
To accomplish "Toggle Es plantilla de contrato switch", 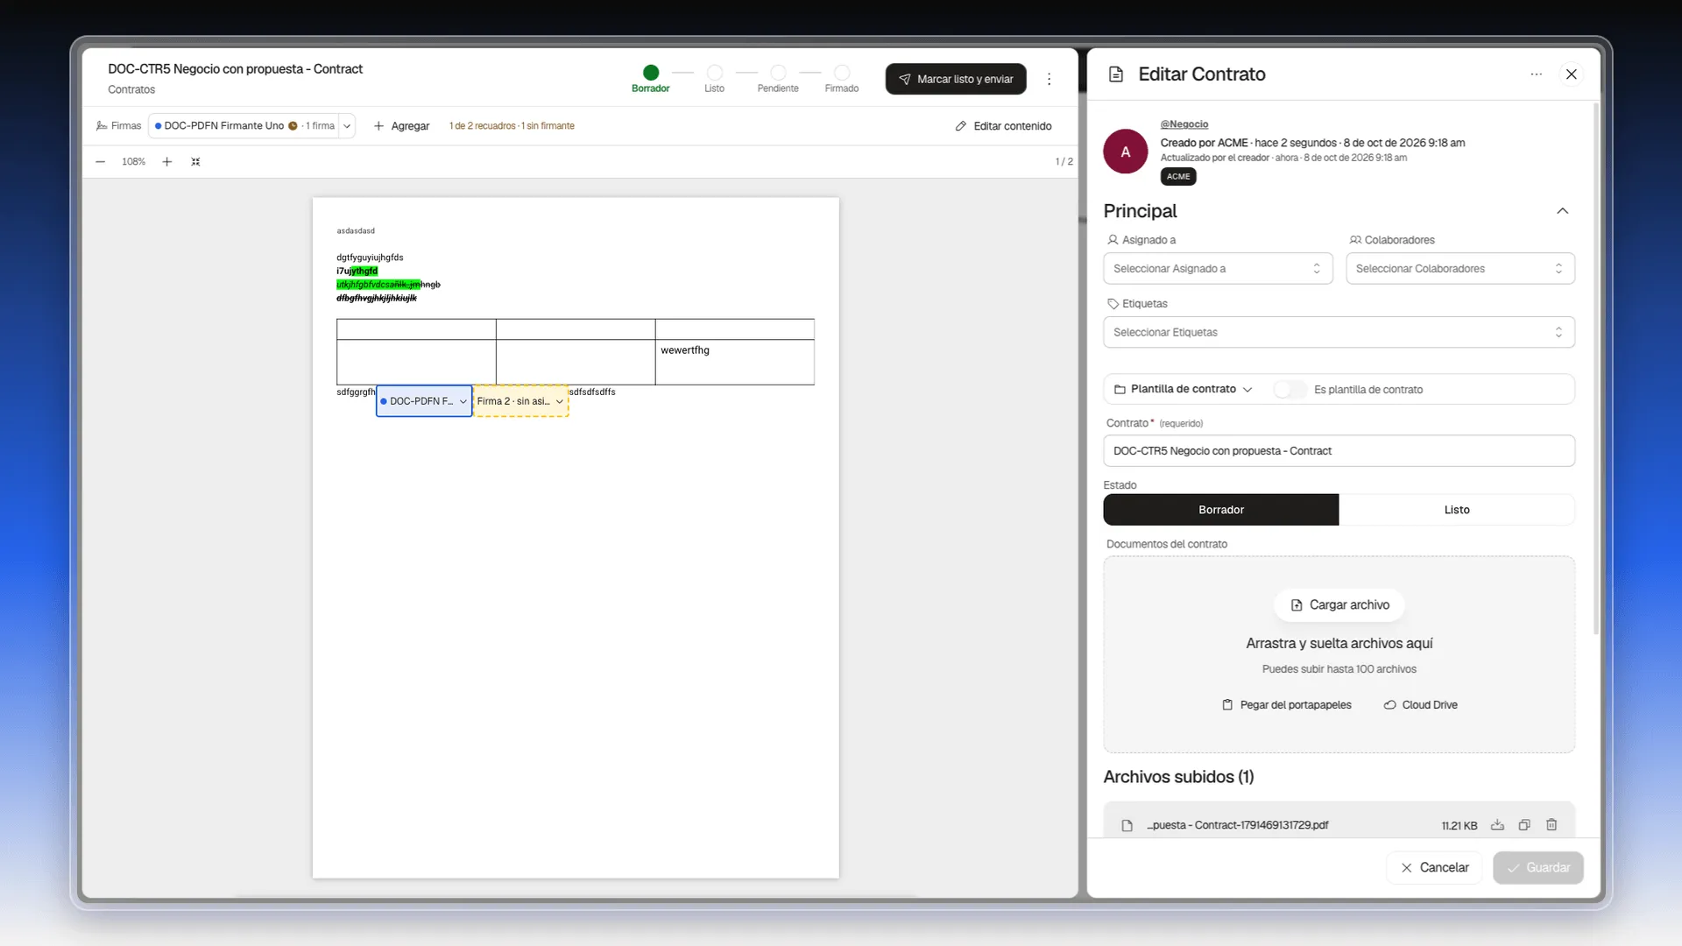I will (1290, 390).
